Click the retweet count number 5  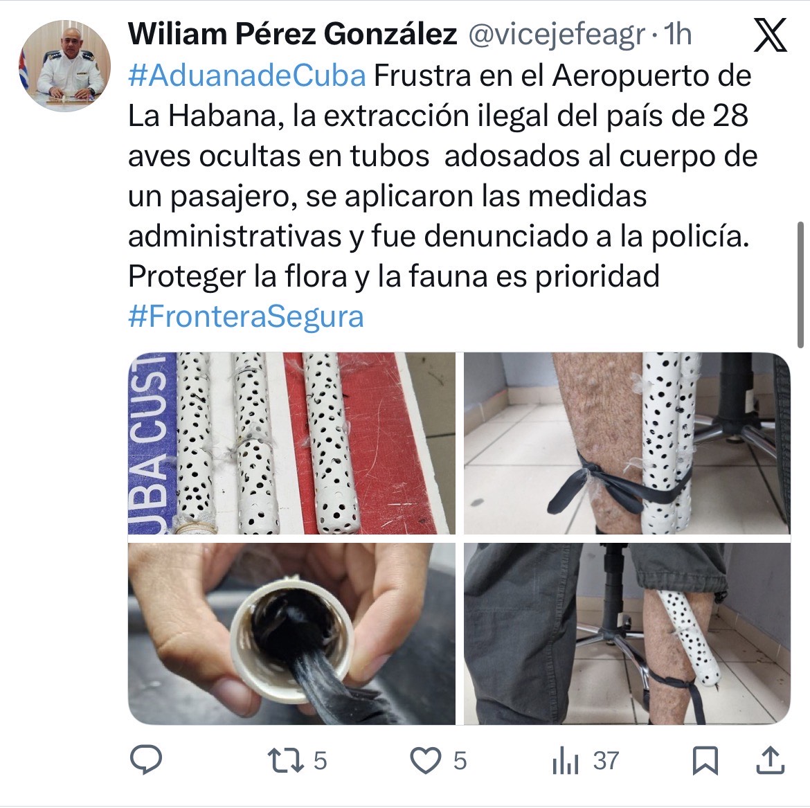[321, 761]
